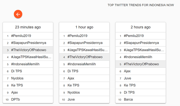Open #IndonesiaMemilih in the 2 hours ago list
Viewport: 180px width, 106px height.
tap(138, 57)
